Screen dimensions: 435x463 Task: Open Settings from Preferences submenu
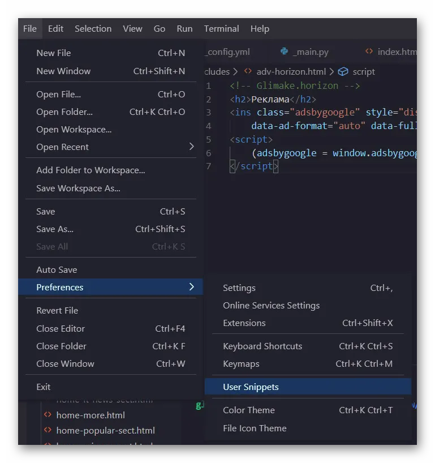coord(308,288)
